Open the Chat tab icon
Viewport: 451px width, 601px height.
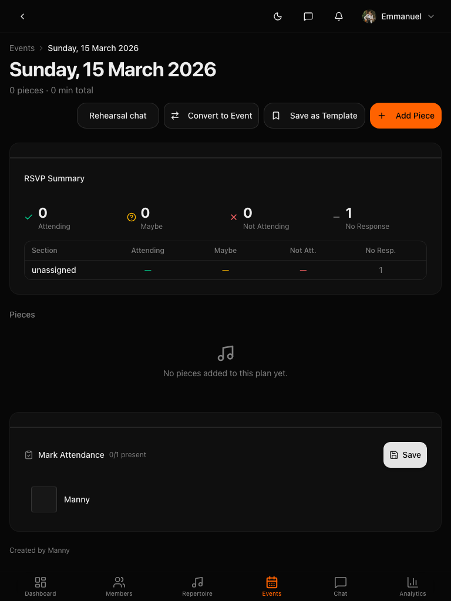point(341,586)
